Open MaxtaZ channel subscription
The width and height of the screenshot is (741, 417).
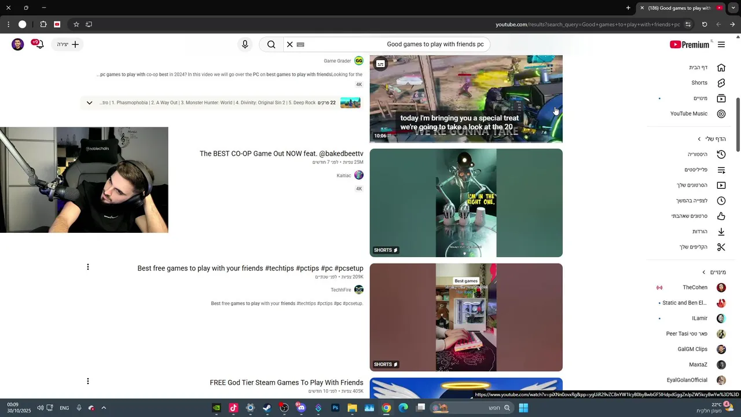(691, 365)
